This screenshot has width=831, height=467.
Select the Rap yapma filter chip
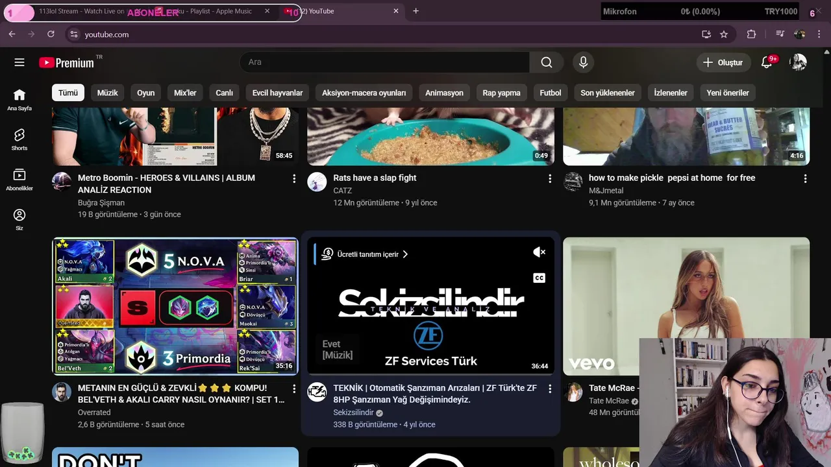click(x=501, y=93)
